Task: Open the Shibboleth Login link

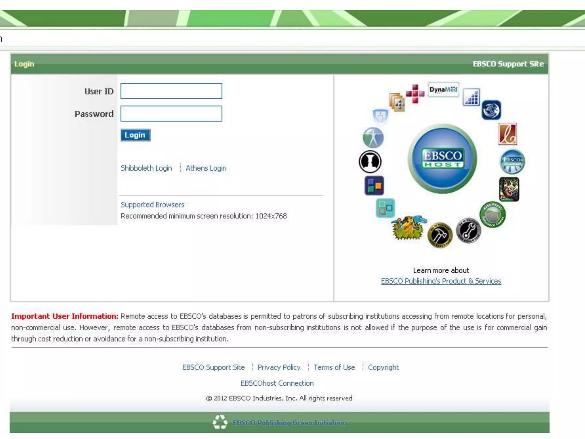Action: (146, 168)
